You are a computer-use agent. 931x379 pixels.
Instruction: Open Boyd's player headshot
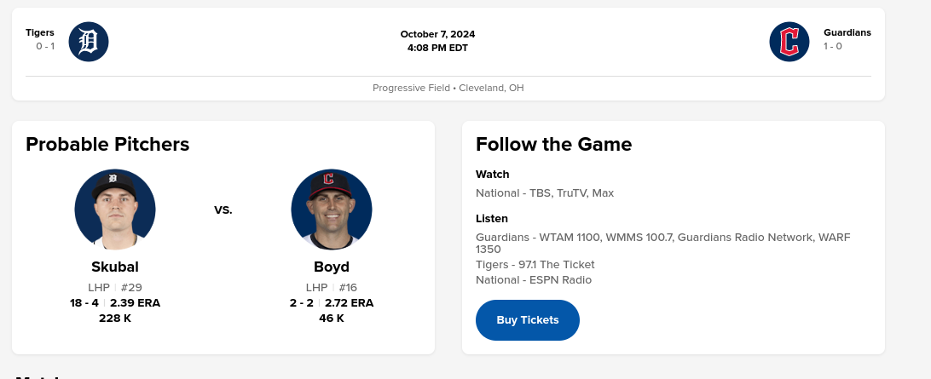(332, 210)
